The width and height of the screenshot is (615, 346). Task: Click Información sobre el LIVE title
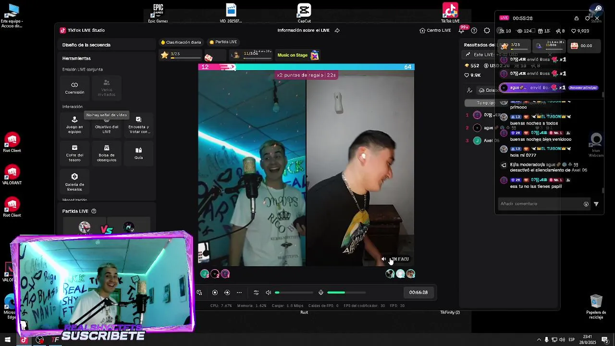tap(304, 30)
